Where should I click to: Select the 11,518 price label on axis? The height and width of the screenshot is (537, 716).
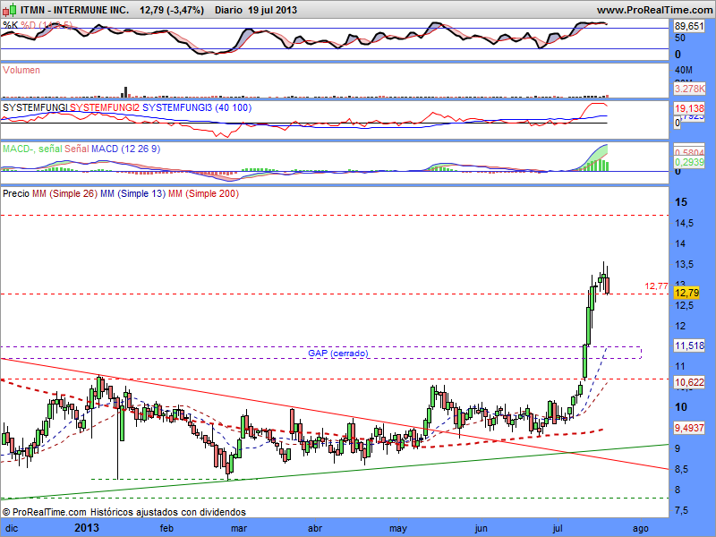687,345
